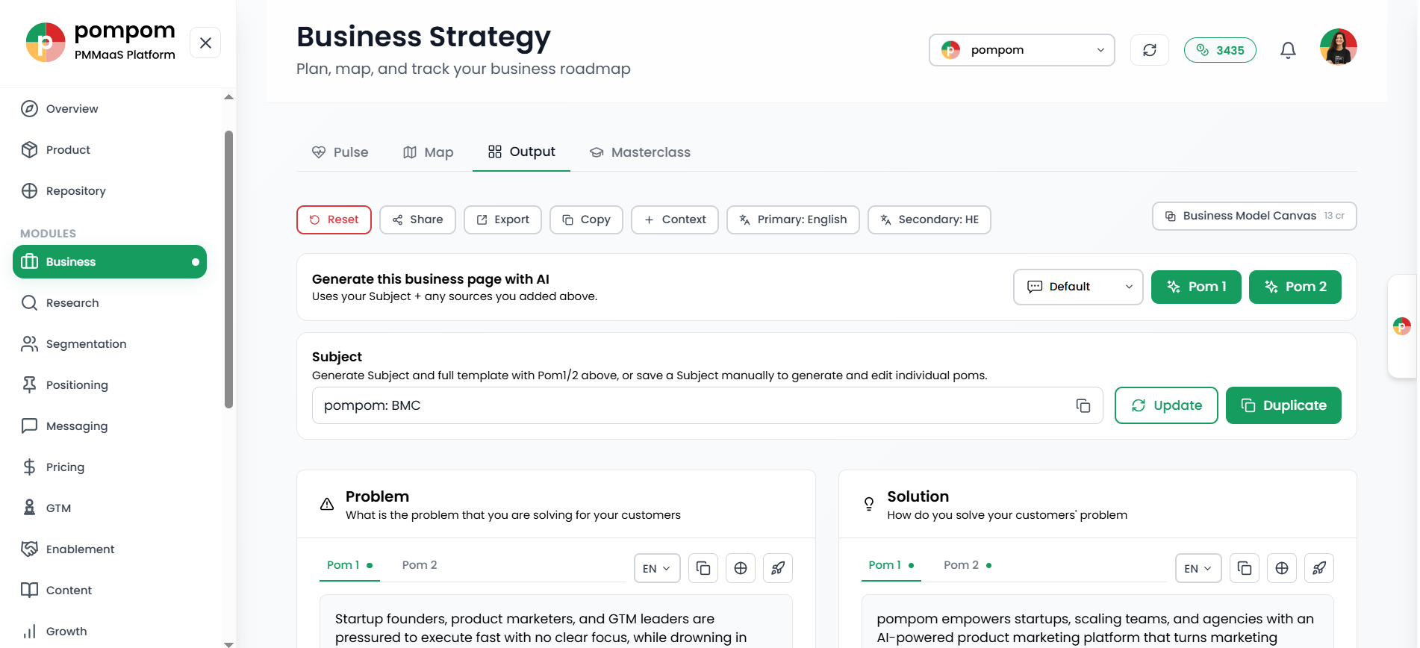The image size is (1420, 648).
Task: Switch to the Map tab
Action: 429,152
